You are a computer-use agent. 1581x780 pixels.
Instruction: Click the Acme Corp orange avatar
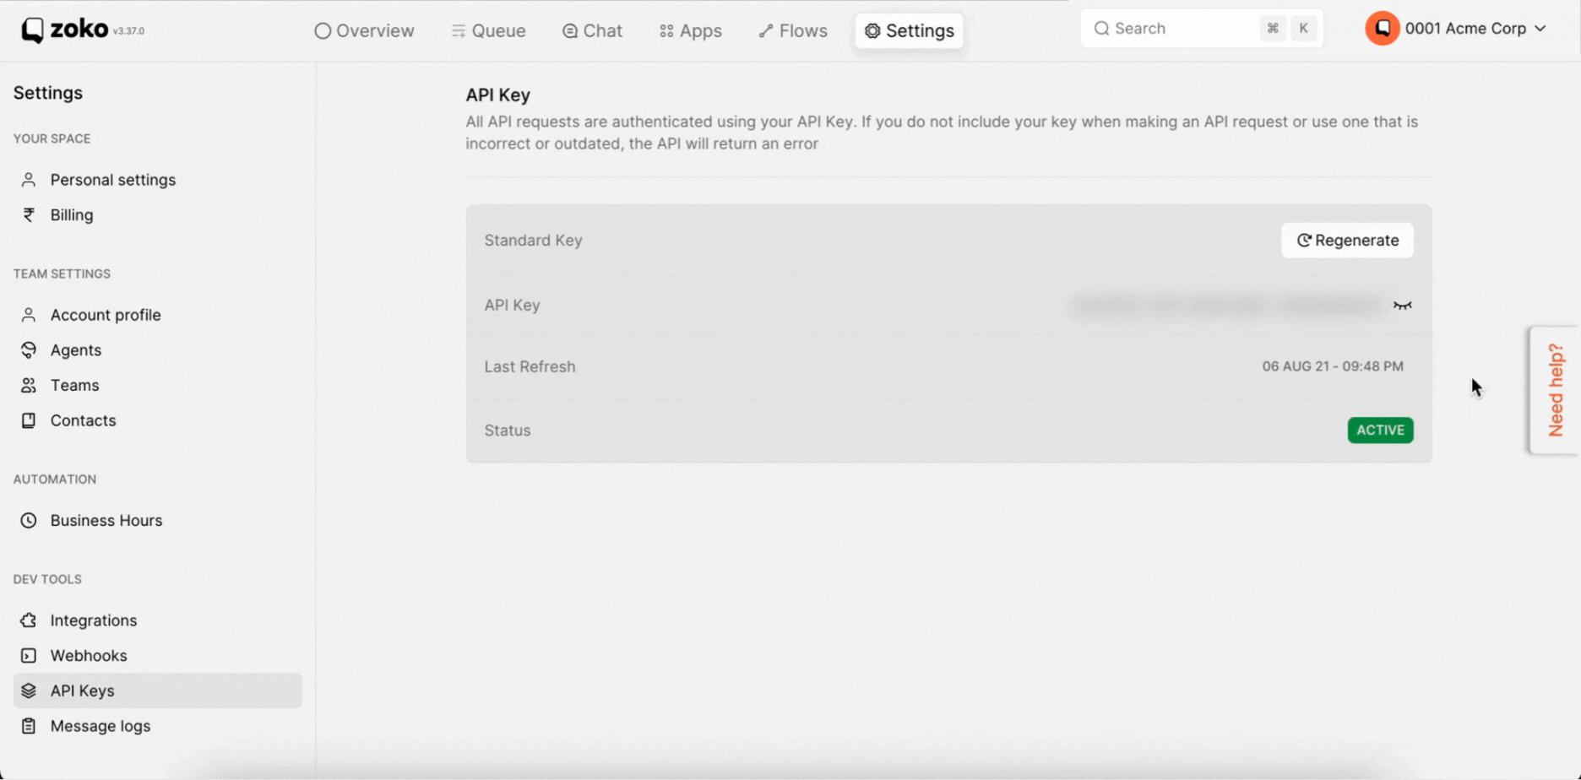[x=1383, y=29]
